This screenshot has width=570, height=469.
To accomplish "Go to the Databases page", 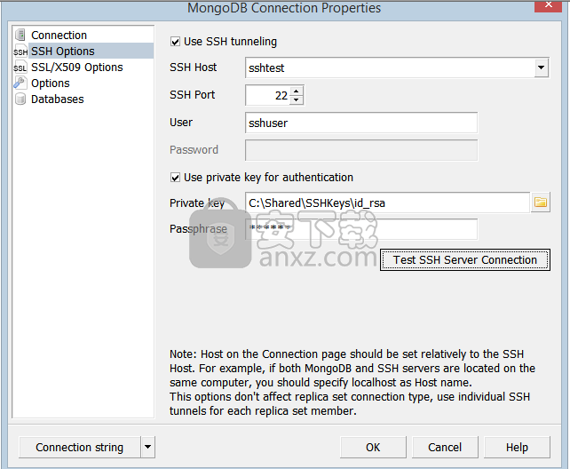I will coord(57,99).
